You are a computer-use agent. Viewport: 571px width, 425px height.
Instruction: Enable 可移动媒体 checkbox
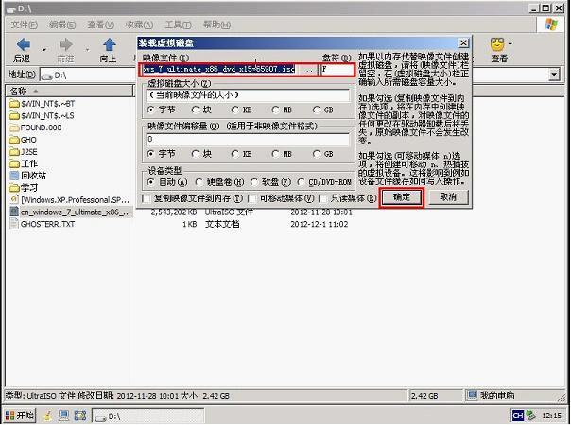tap(251, 198)
